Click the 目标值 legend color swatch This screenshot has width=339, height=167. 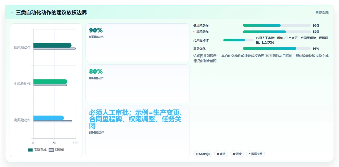(x=51, y=150)
